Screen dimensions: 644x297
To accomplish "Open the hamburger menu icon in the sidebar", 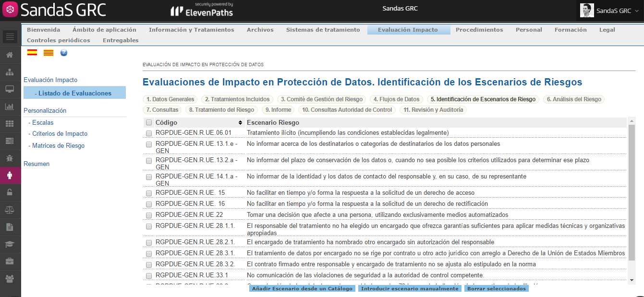I will 11,36.
